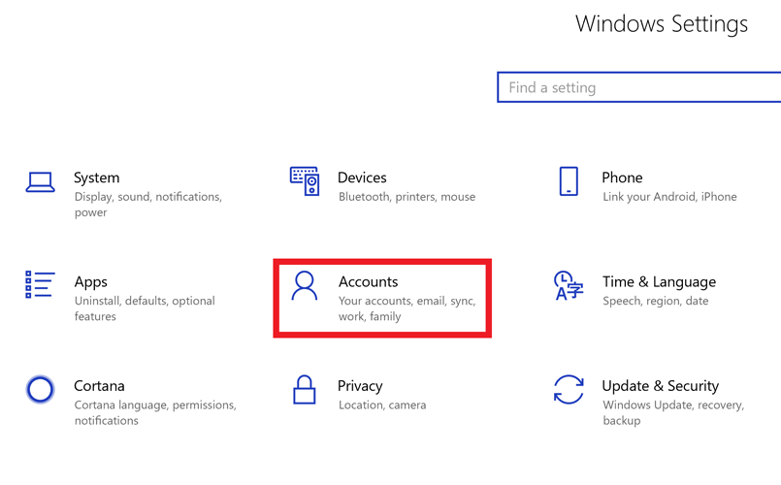Click the Windows Settings title
This screenshot has height=485, width=781.
[x=662, y=24]
